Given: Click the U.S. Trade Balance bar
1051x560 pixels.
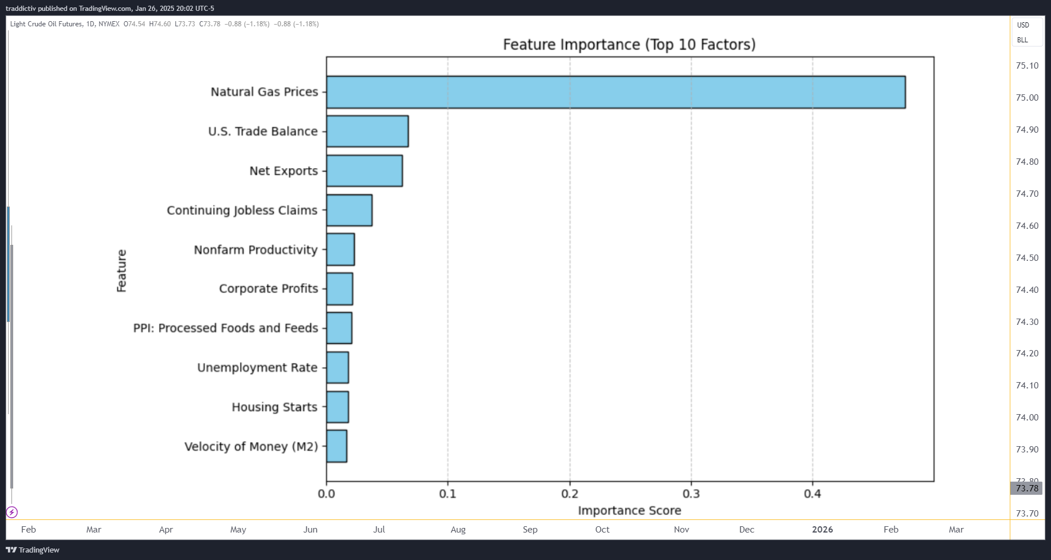Looking at the screenshot, I should click(367, 131).
